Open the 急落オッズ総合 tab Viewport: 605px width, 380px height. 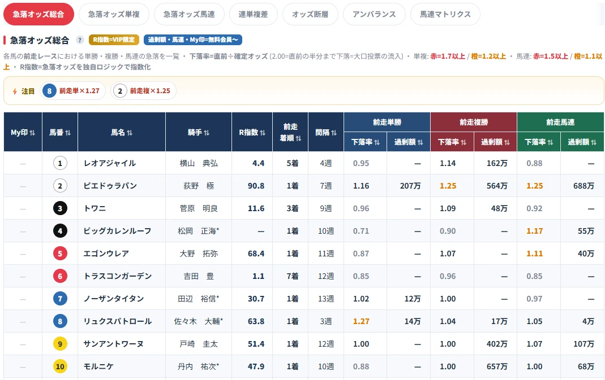38,14
